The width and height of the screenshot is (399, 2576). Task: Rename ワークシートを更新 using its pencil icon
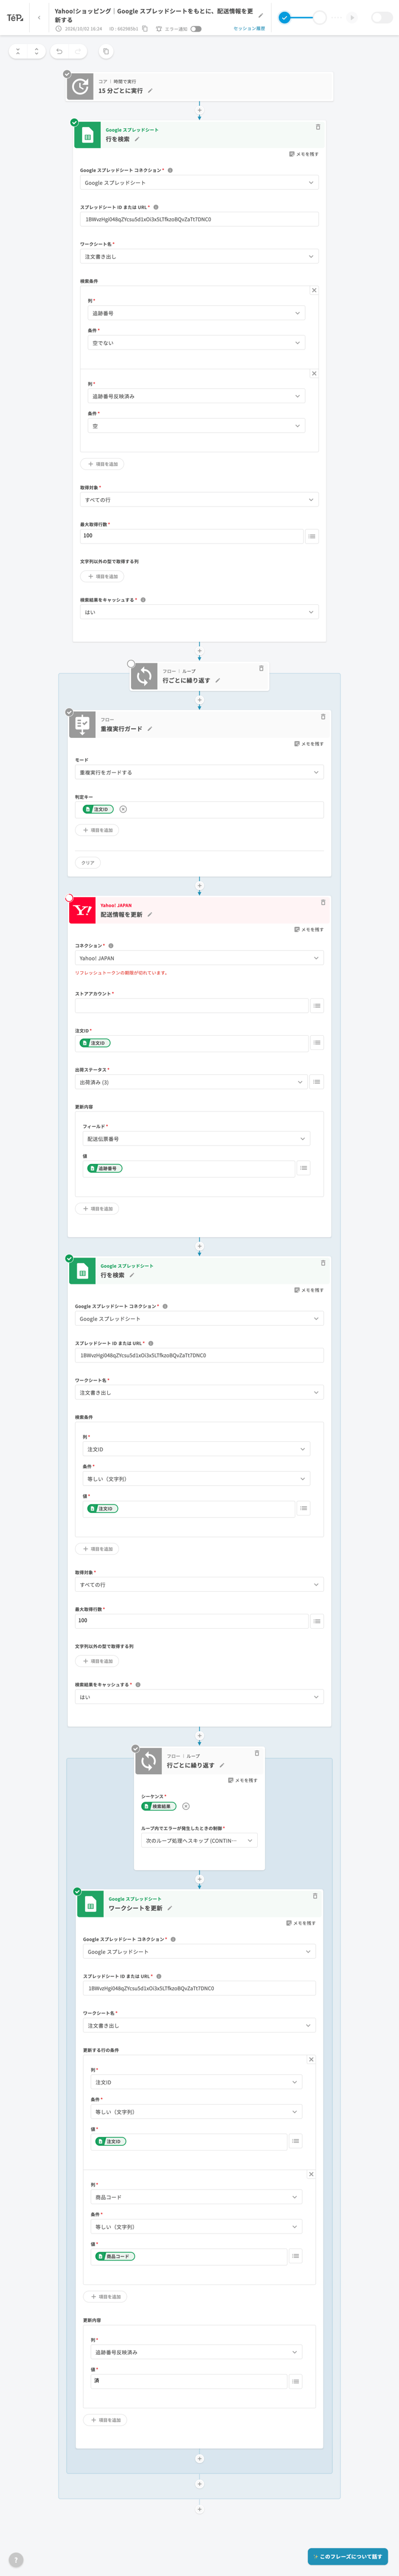point(170,1908)
